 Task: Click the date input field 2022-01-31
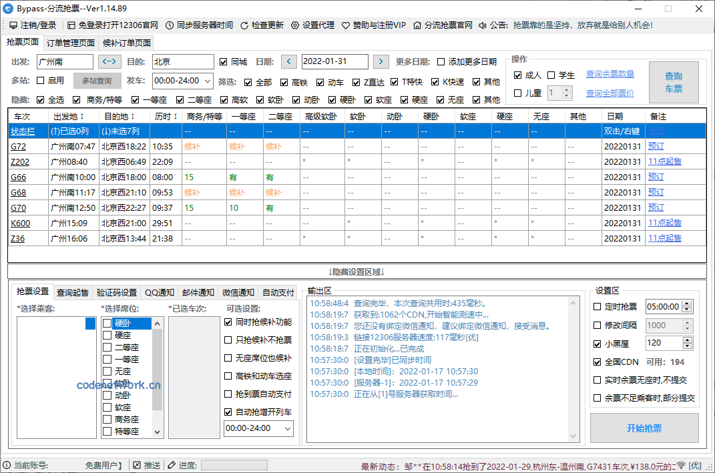tap(334, 61)
